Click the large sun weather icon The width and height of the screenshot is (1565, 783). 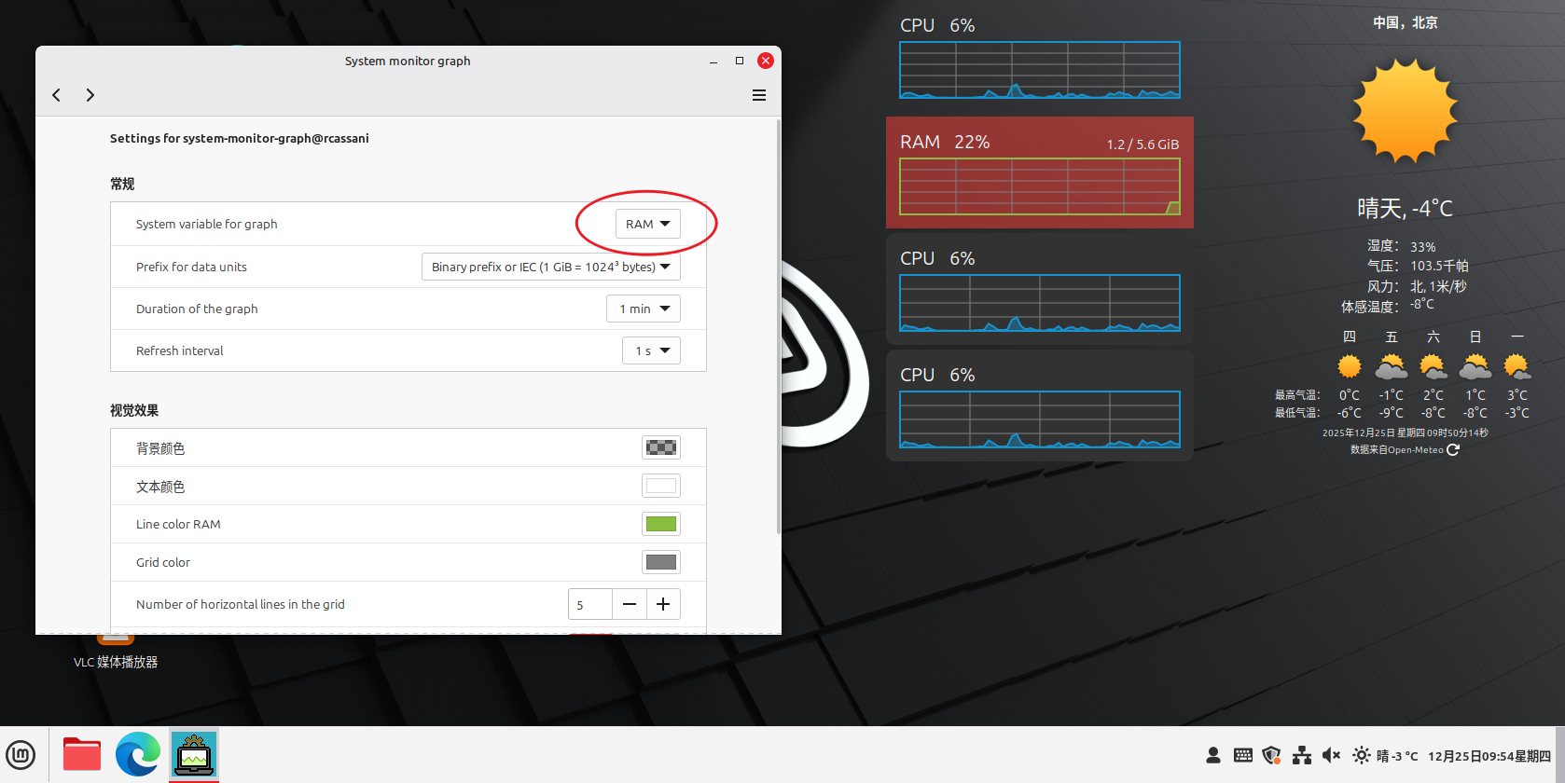click(1406, 111)
